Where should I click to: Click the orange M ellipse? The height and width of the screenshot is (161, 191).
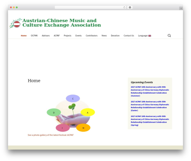coord(83,128)
